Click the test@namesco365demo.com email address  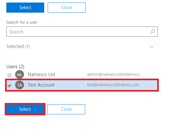[113, 85]
